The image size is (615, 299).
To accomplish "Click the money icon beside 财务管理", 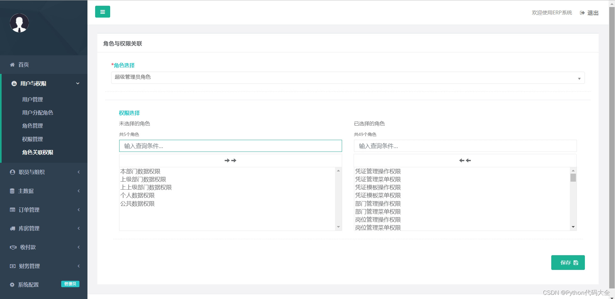I will (12, 266).
